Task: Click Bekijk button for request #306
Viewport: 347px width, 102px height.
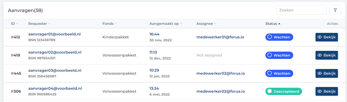Action: (x=327, y=91)
